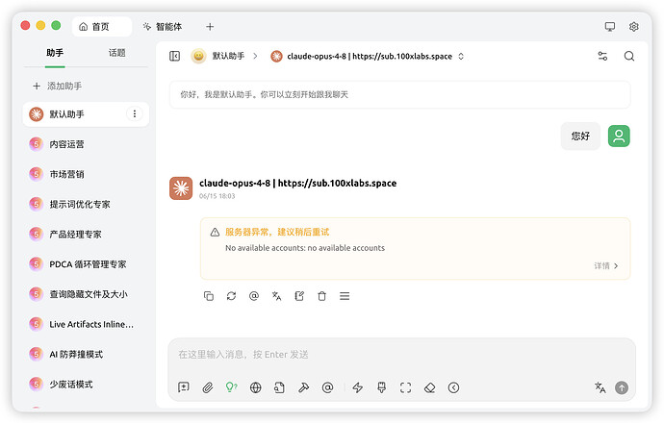Toggle the thinking lightbulb icon

(x=231, y=387)
